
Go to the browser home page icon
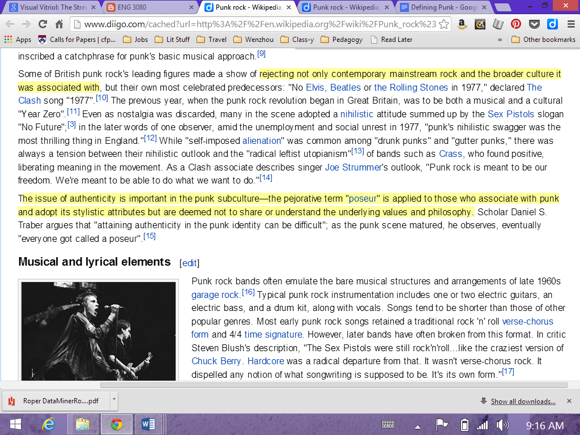point(59,24)
